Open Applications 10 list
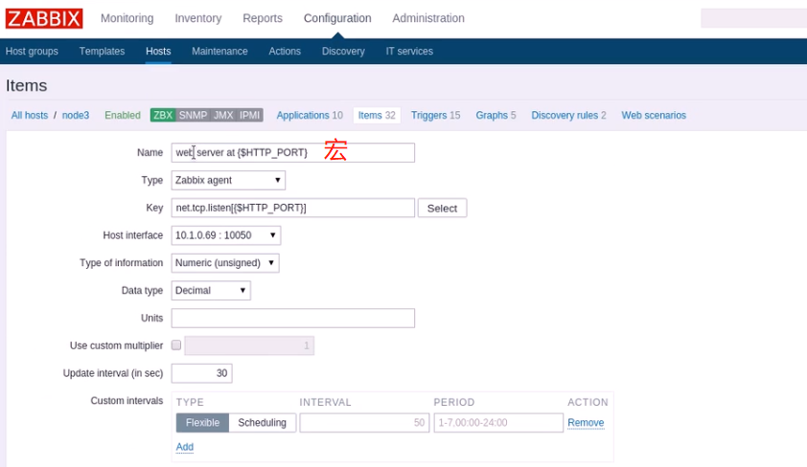807x467 pixels. [310, 115]
